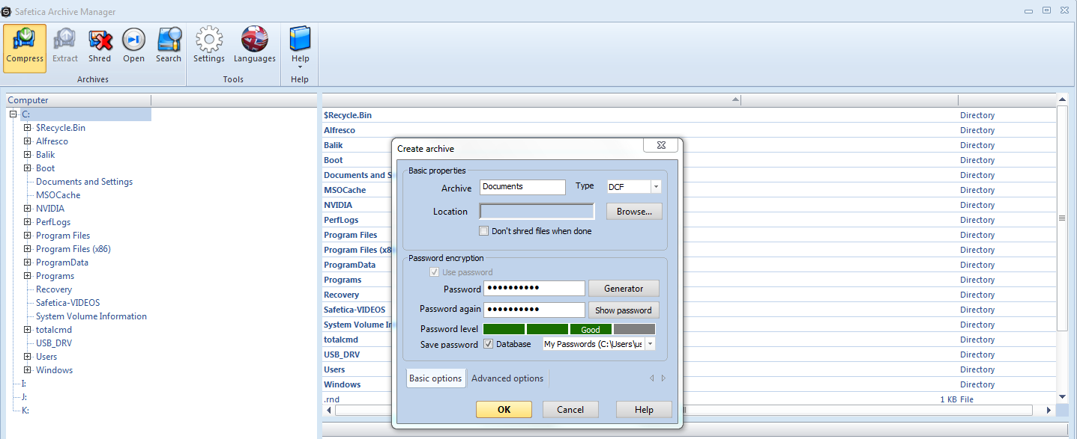Click the Show password button
This screenshot has height=439, width=1077.
(624, 310)
